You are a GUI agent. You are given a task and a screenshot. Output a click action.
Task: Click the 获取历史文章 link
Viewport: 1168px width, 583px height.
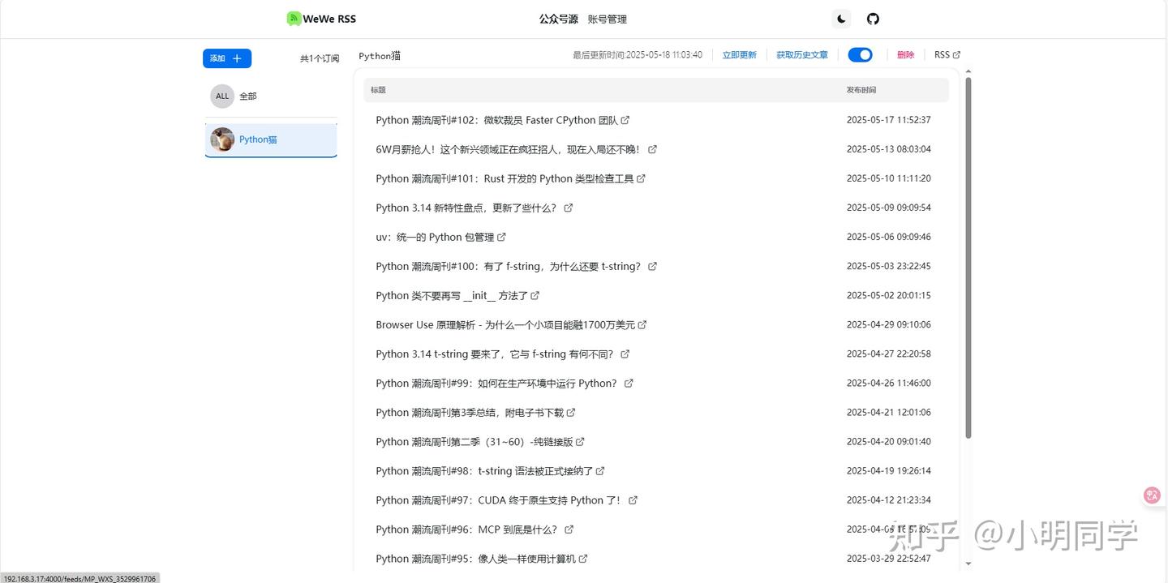click(802, 55)
